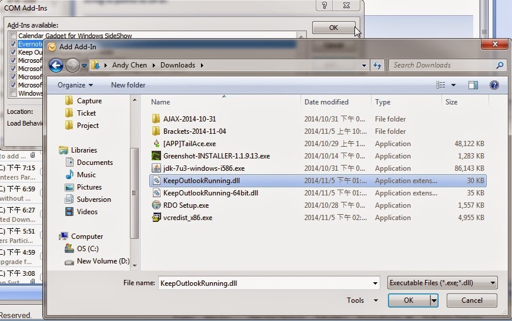512x321 pixels.
Task: Open the Organize menu
Action: tap(75, 85)
